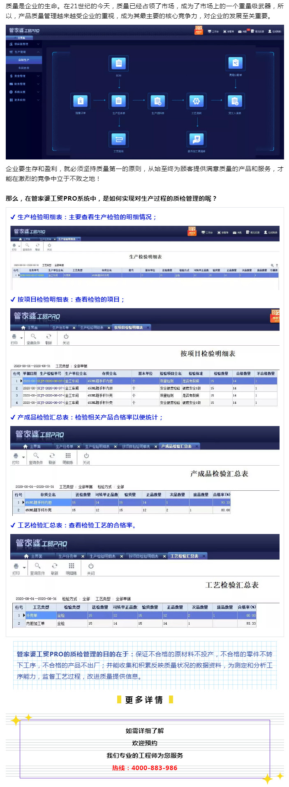Click the orange QR code icon in the main interface header

199,30
